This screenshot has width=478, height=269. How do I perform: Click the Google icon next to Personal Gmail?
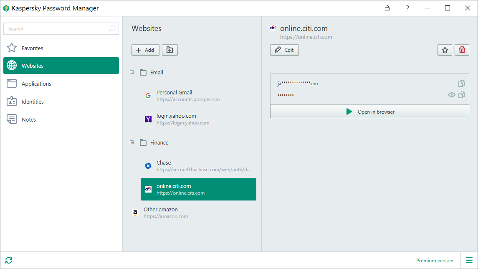(x=148, y=96)
